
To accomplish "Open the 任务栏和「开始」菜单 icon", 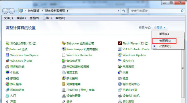I will (64, 90).
